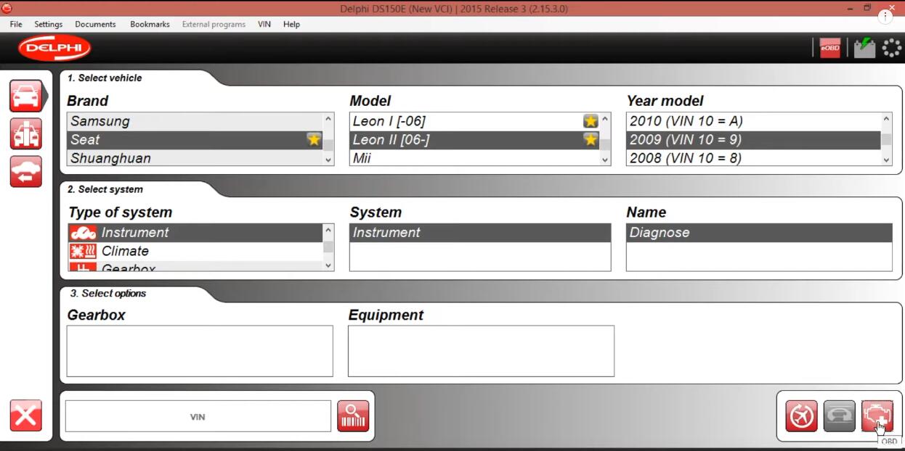This screenshot has width=905, height=451.
Task: Click Type of system scroll down arrow
Action: pos(328,265)
